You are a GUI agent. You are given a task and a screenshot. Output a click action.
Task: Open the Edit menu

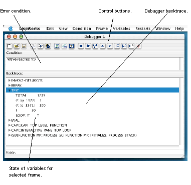[50, 28]
